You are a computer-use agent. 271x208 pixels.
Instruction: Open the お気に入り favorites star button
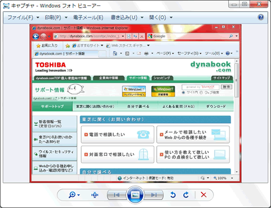(x=47, y=46)
